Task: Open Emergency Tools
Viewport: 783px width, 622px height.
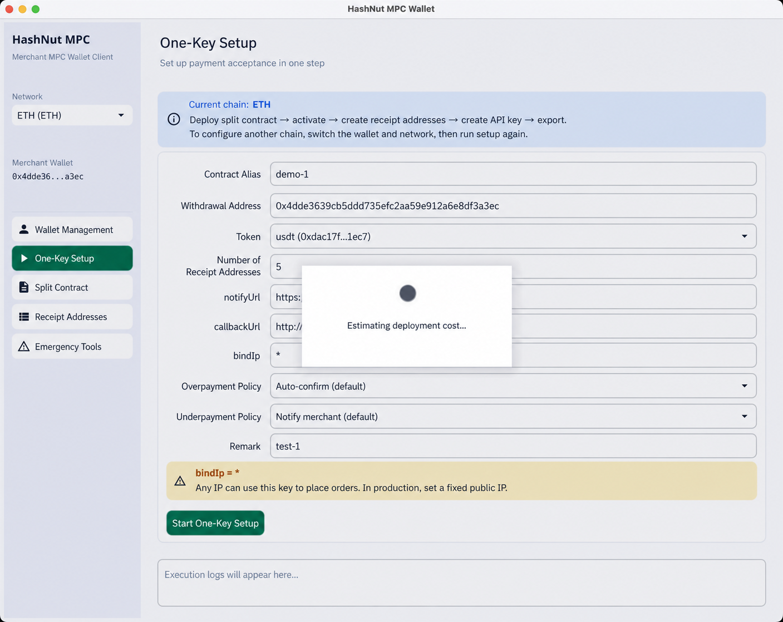Action: click(72, 347)
